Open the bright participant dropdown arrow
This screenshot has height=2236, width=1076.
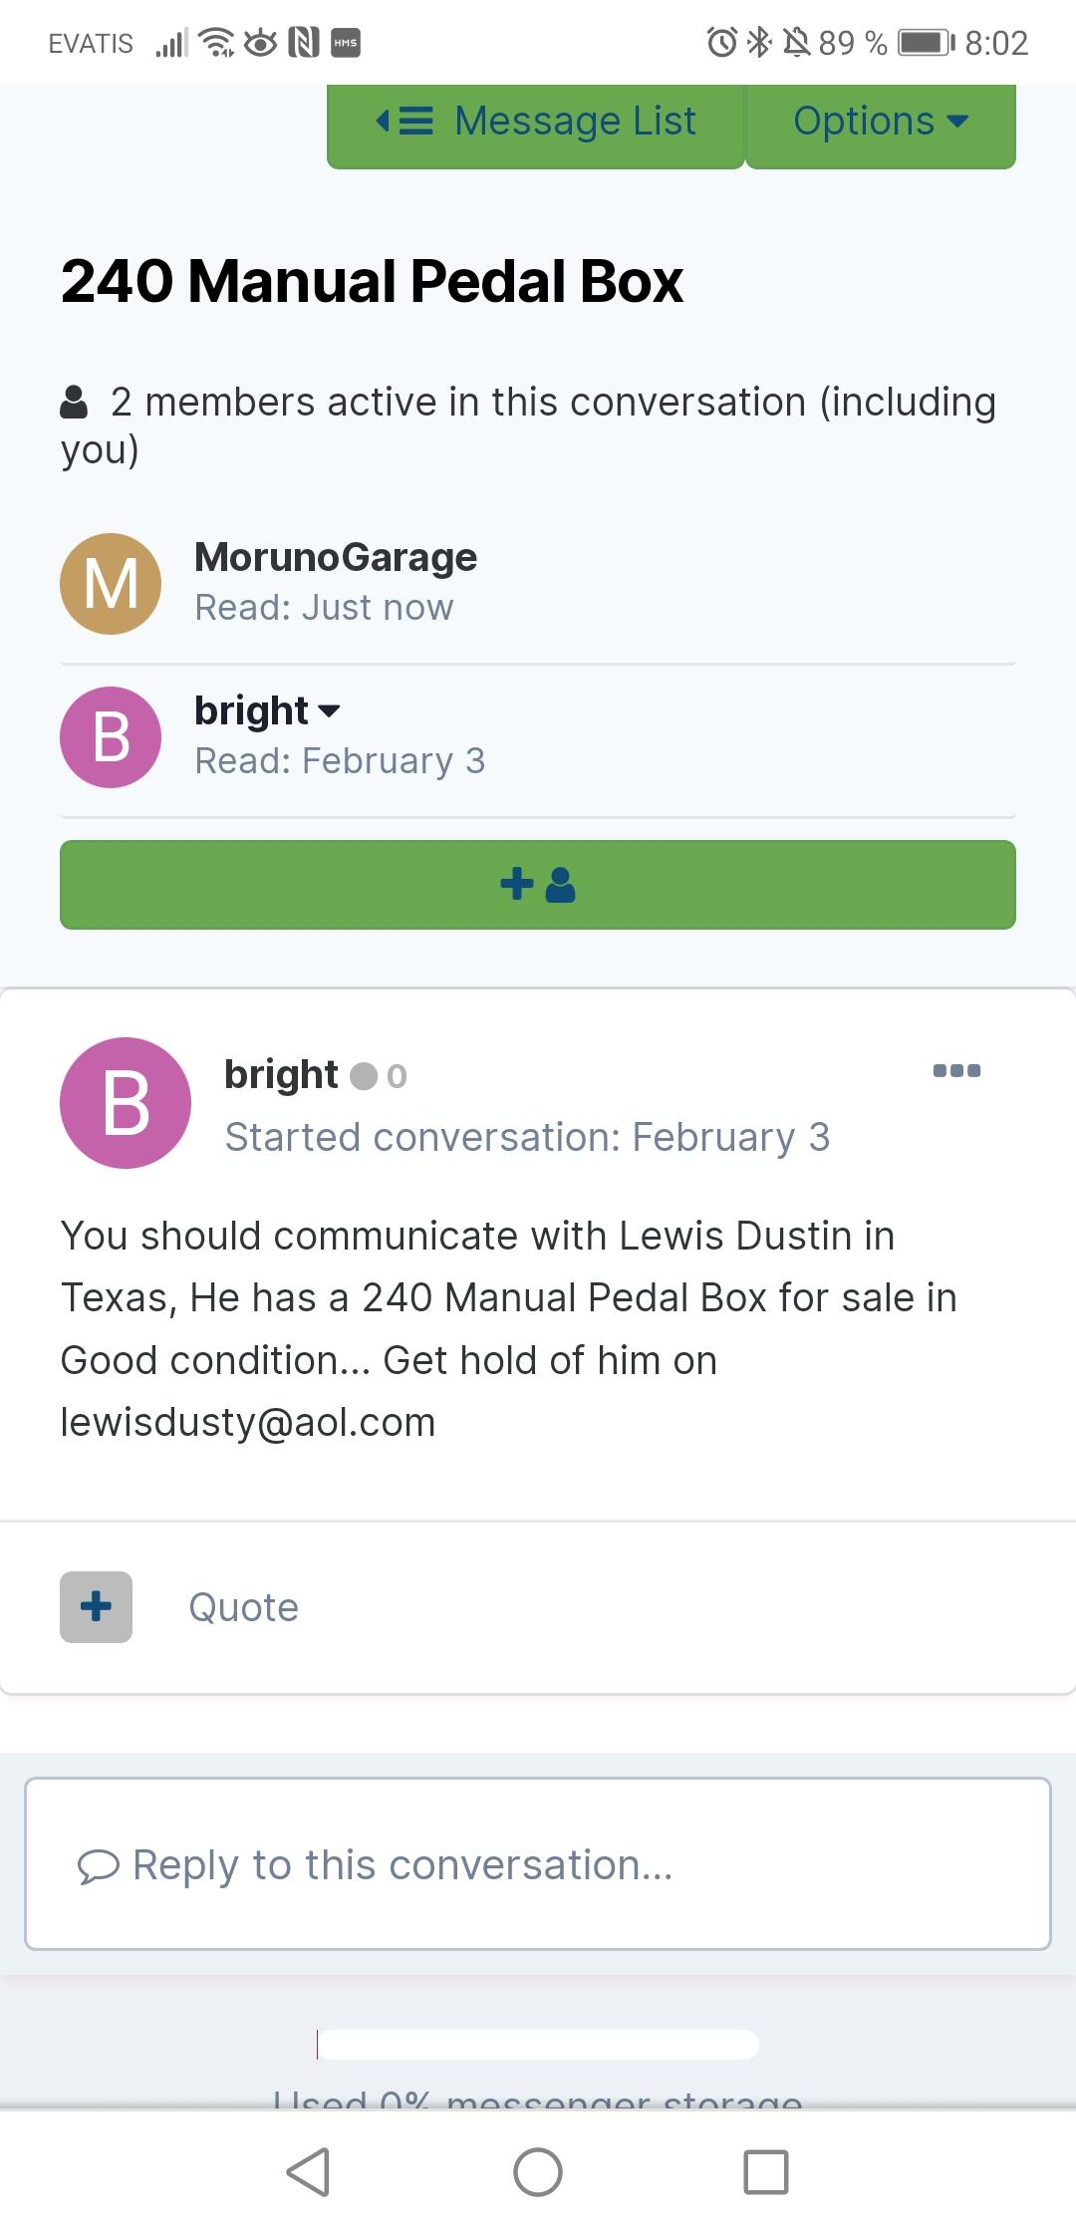329,711
